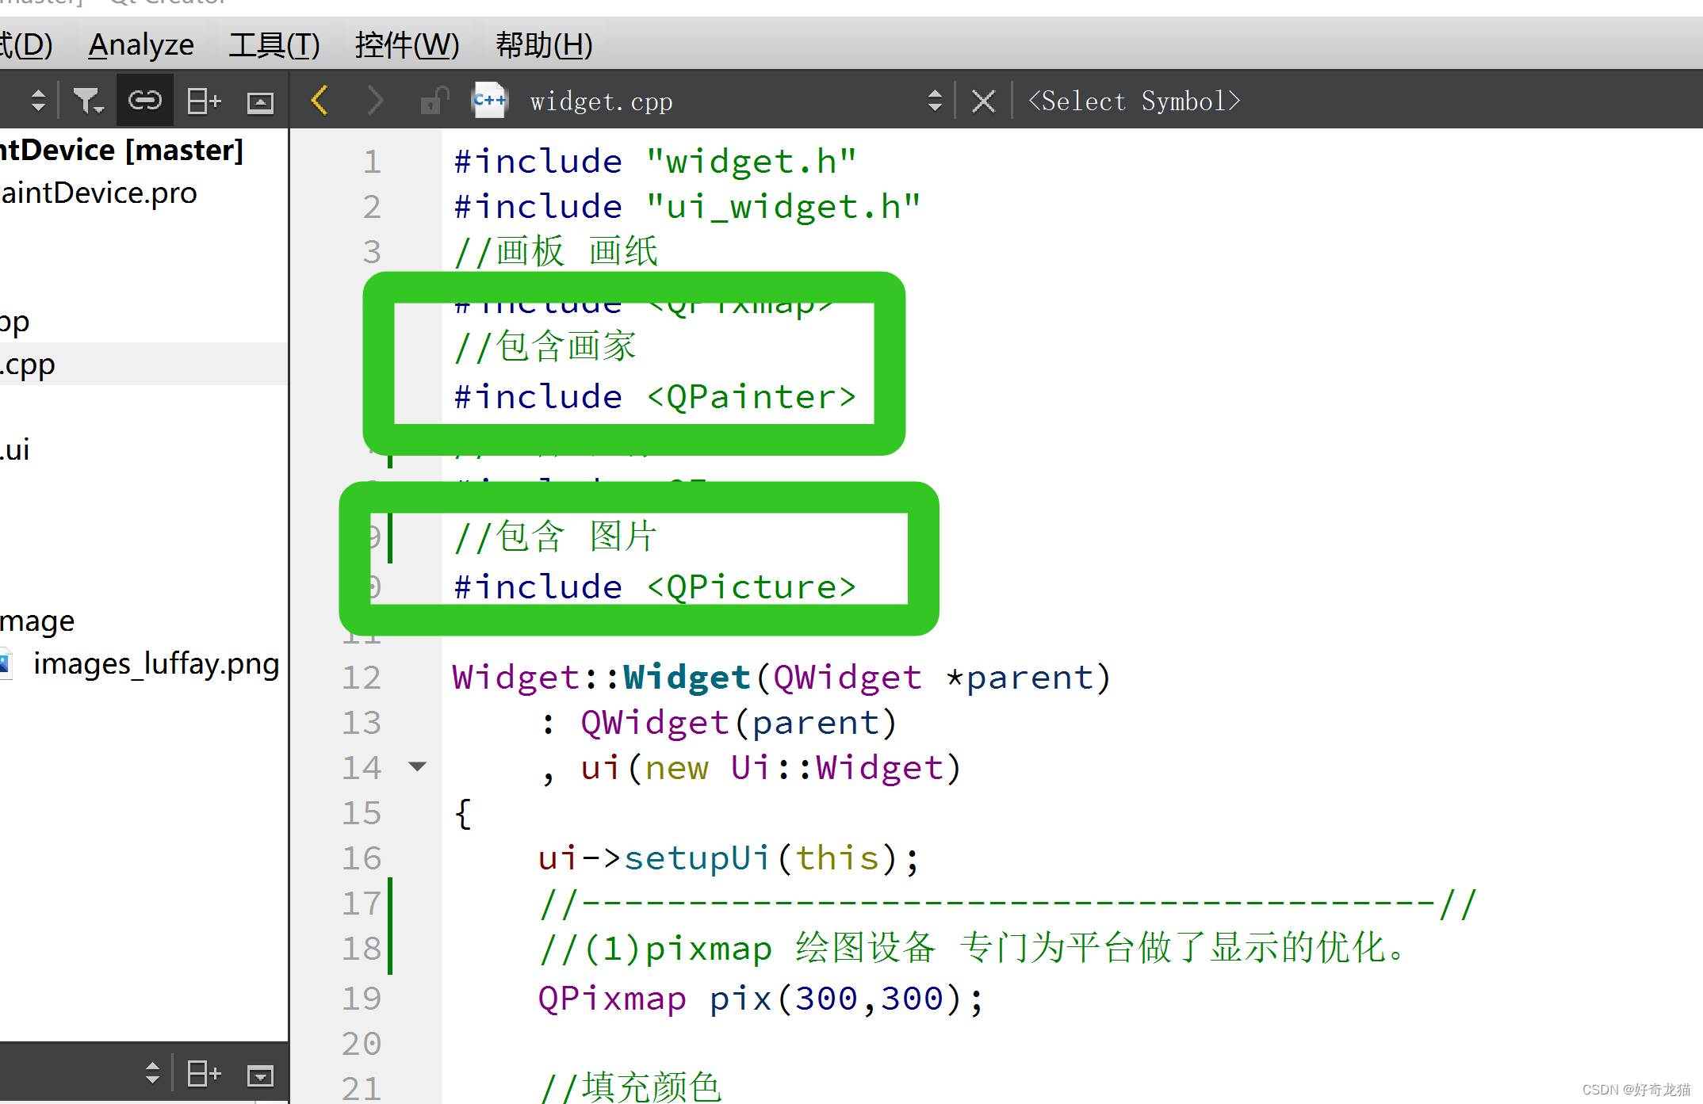Toggle the file write-lock padlock icon
The width and height of the screenshot is (1703, 1104).
[x=434, y=101]
